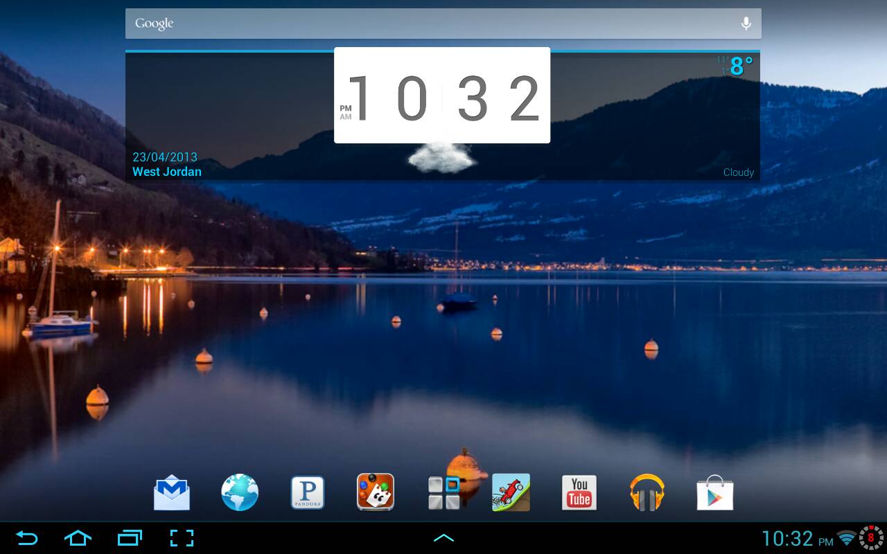The width and height of the screenshot is (887, 554).
Task: Open the Pandora app
Action: click(x=307, y=493)
